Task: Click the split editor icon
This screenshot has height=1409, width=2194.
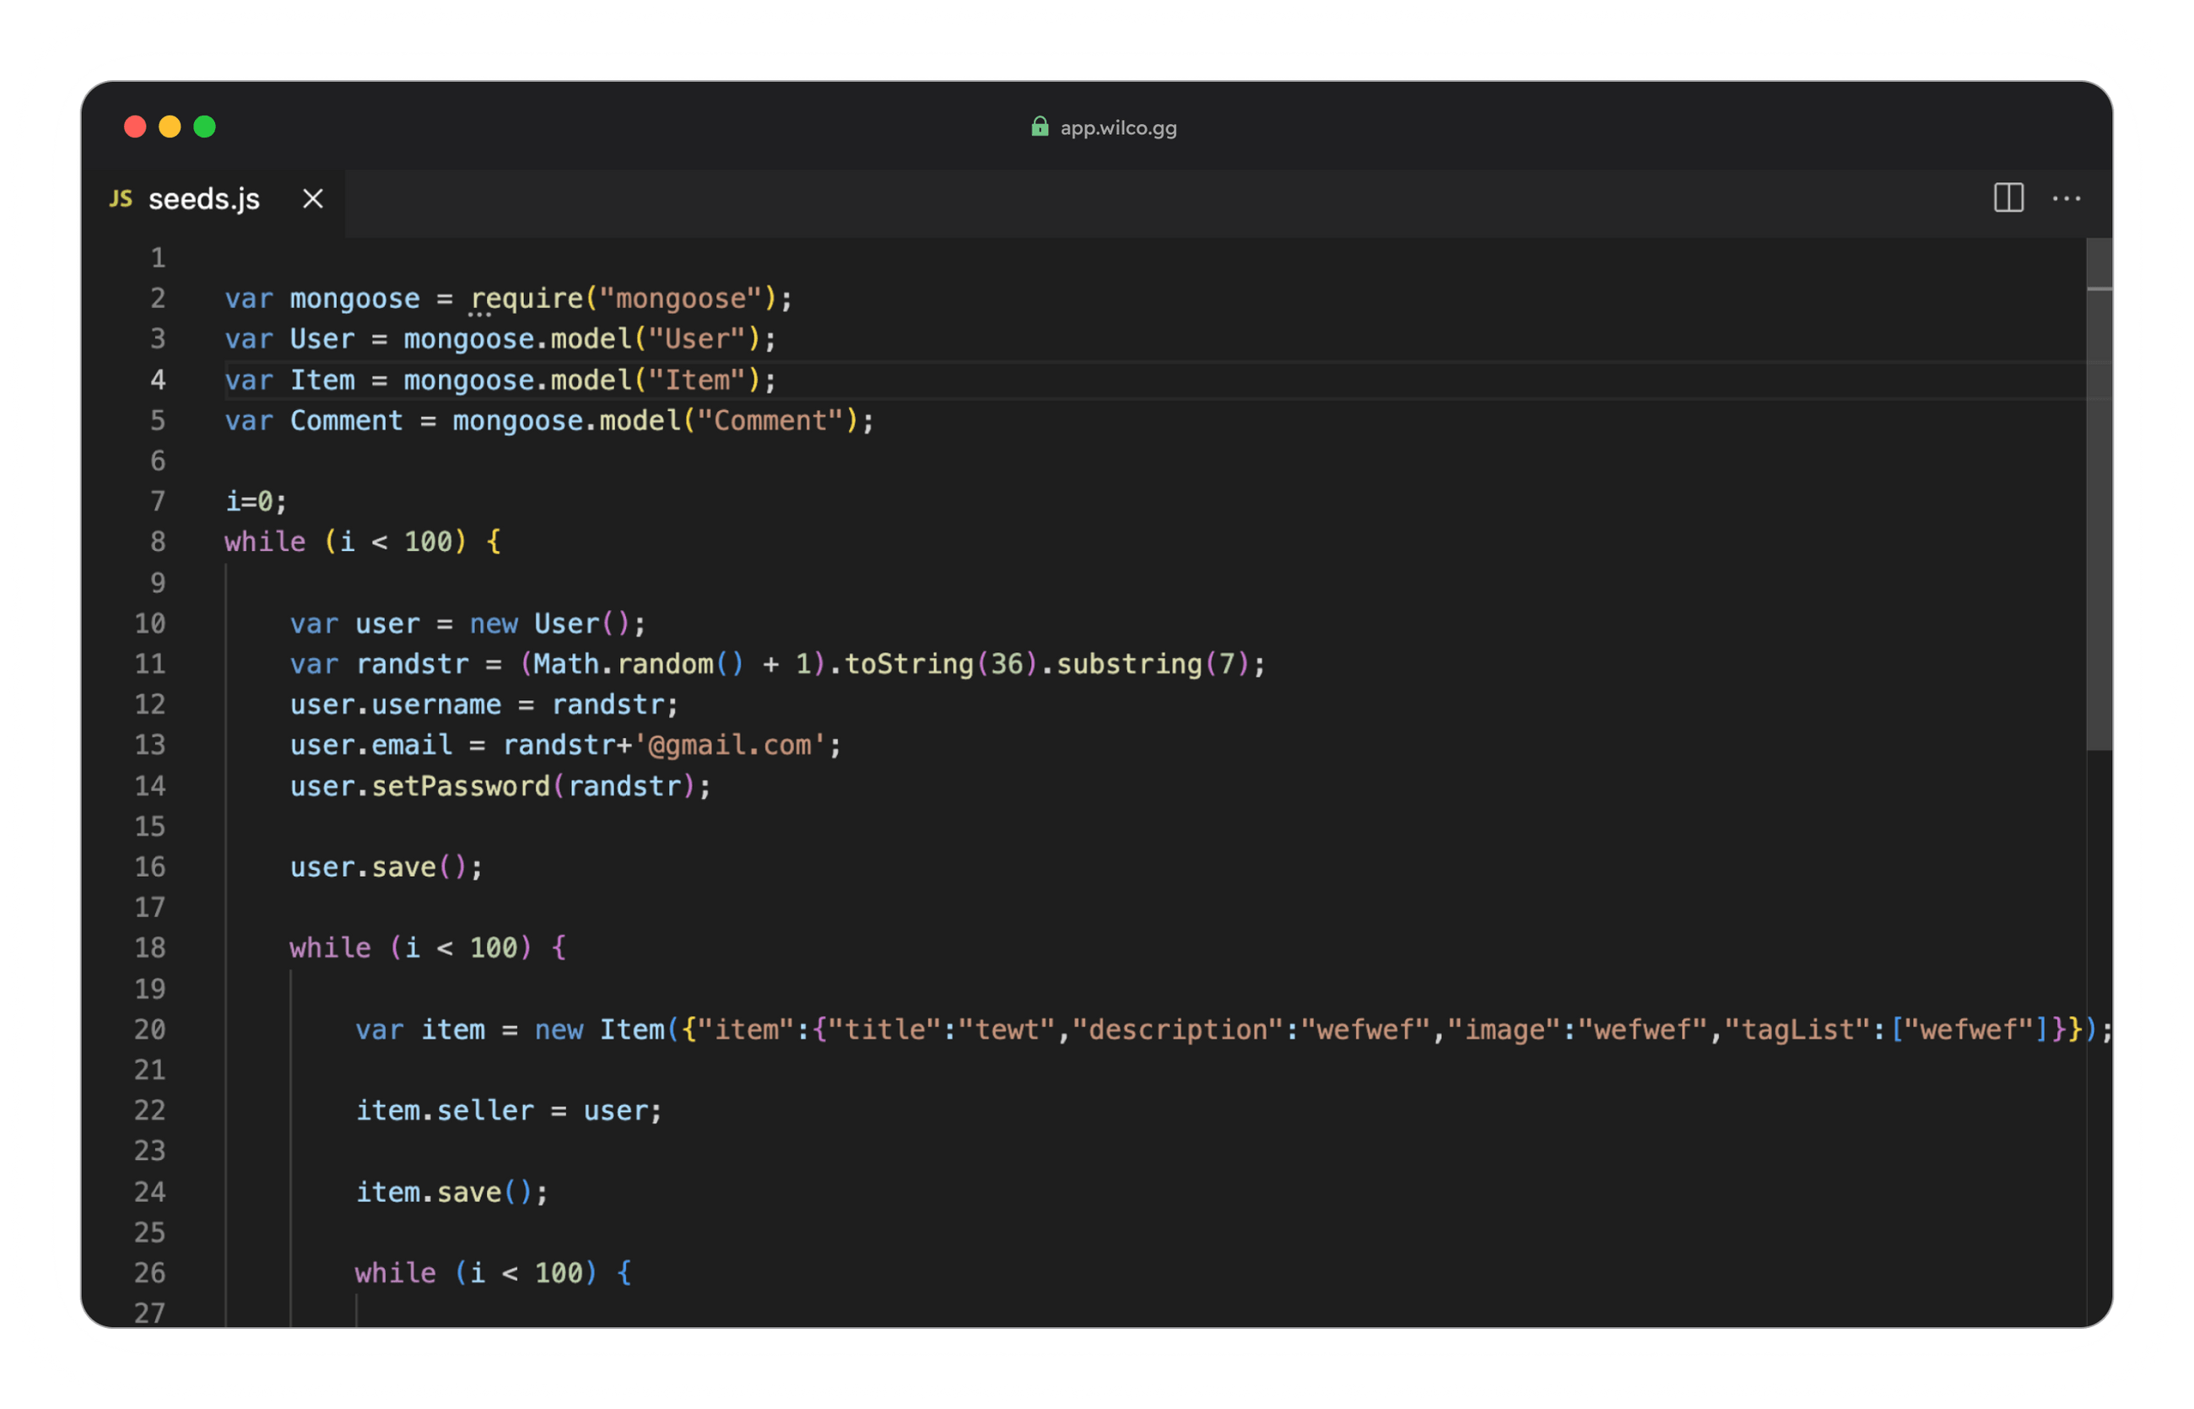Action: click(2008, 197)
